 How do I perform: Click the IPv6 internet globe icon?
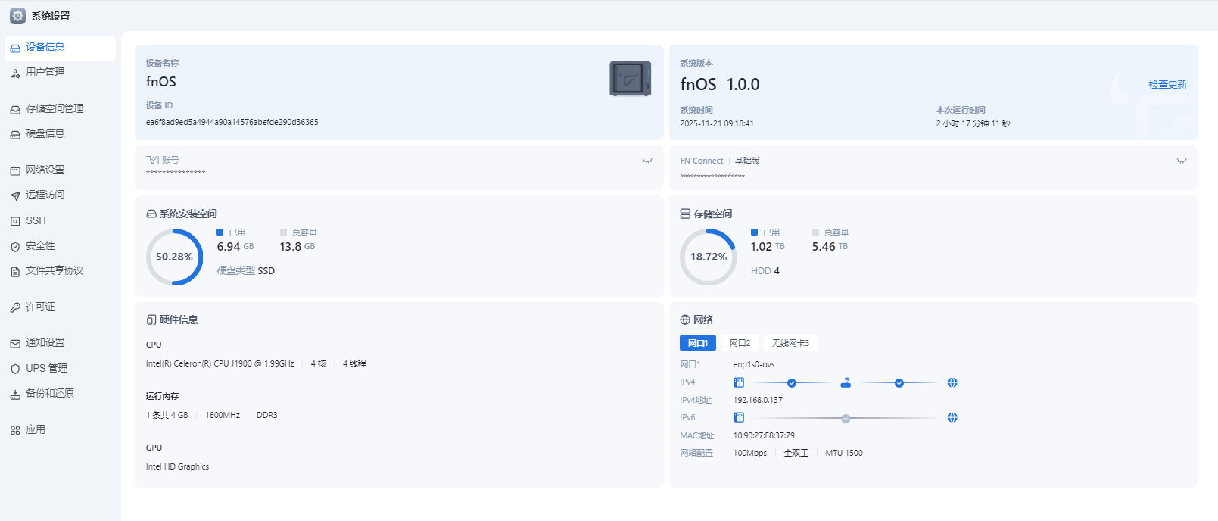952,417
